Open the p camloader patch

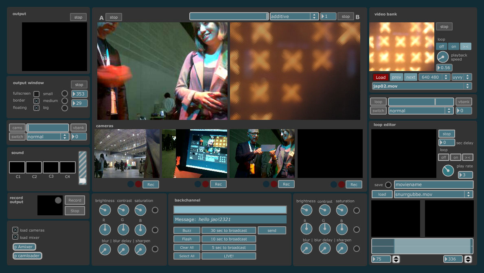click(x=27, y=256)
